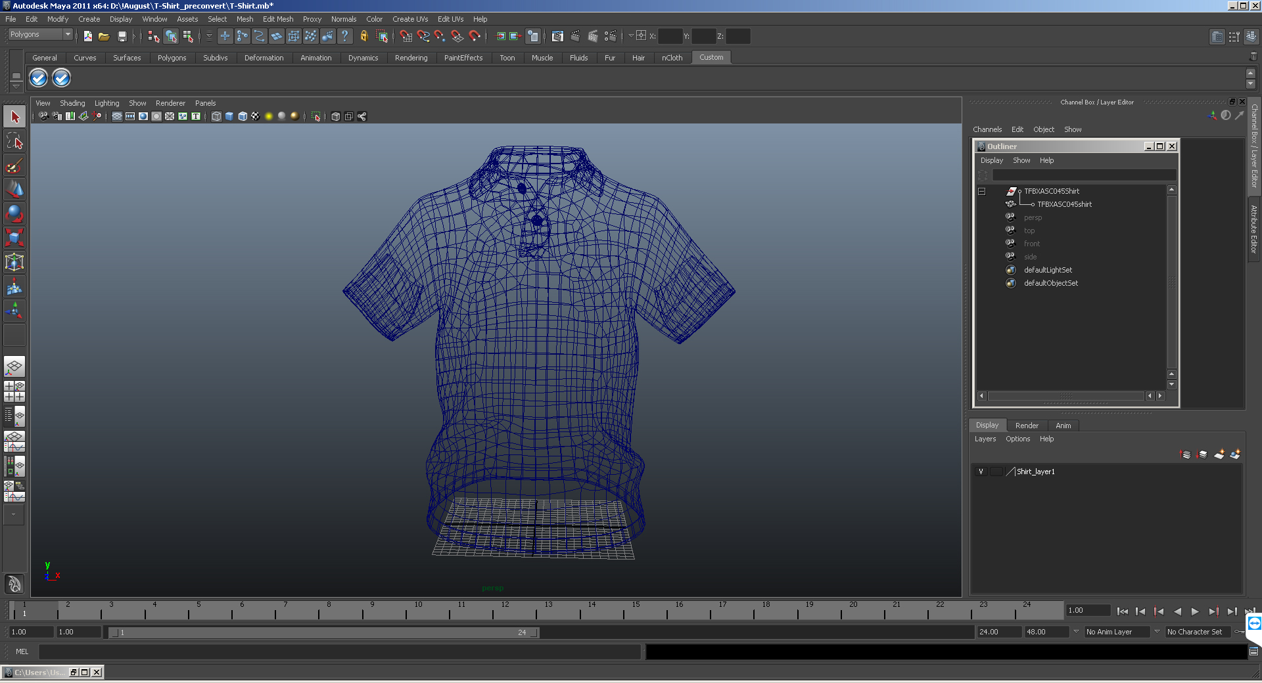The height and width of the screenshot is (683, 1262).
Task: Switch to four view layout
Action: point(14,391)
